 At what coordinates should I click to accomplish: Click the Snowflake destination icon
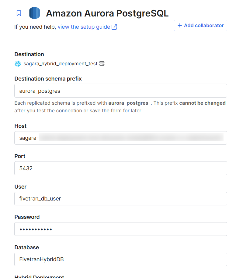18,64
